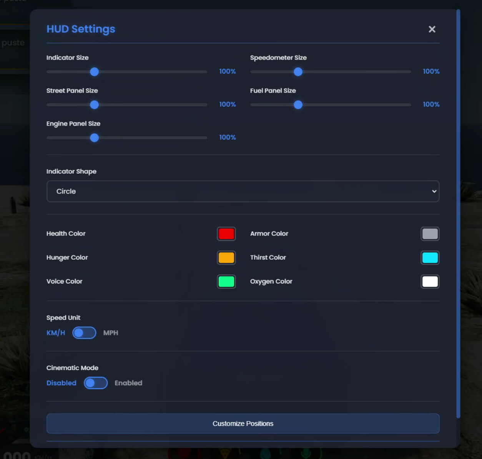Change the orange Hunger Color swatch
The image size is (482, 459).
226,258
